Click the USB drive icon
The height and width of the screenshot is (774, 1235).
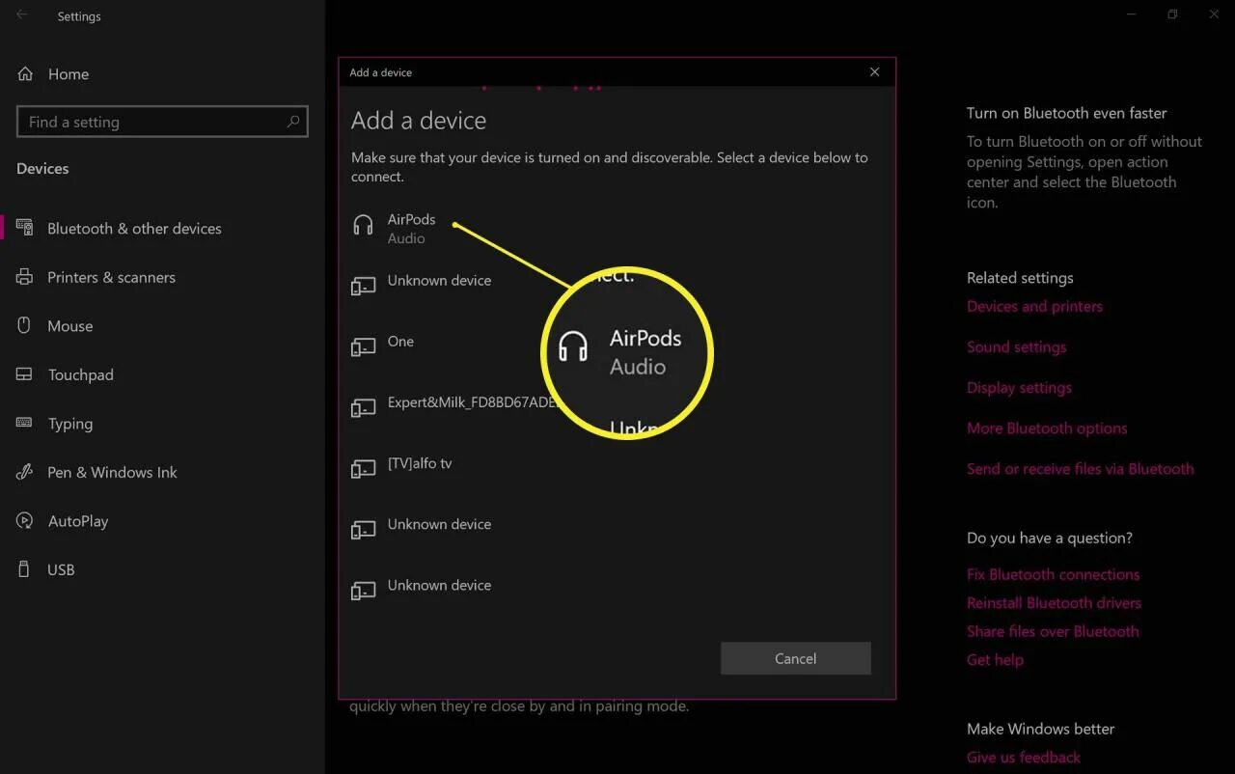coord(25,569)
